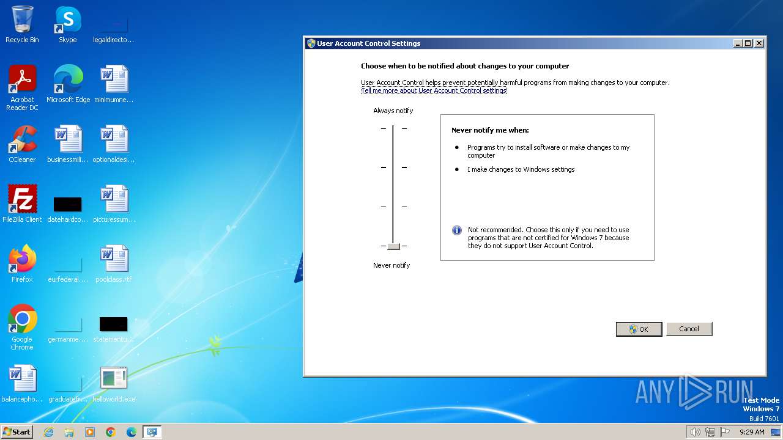Click Cancel in the UAC settings dialog
The width and height of the screenshot is (783, 440).
tap(689, 329)
